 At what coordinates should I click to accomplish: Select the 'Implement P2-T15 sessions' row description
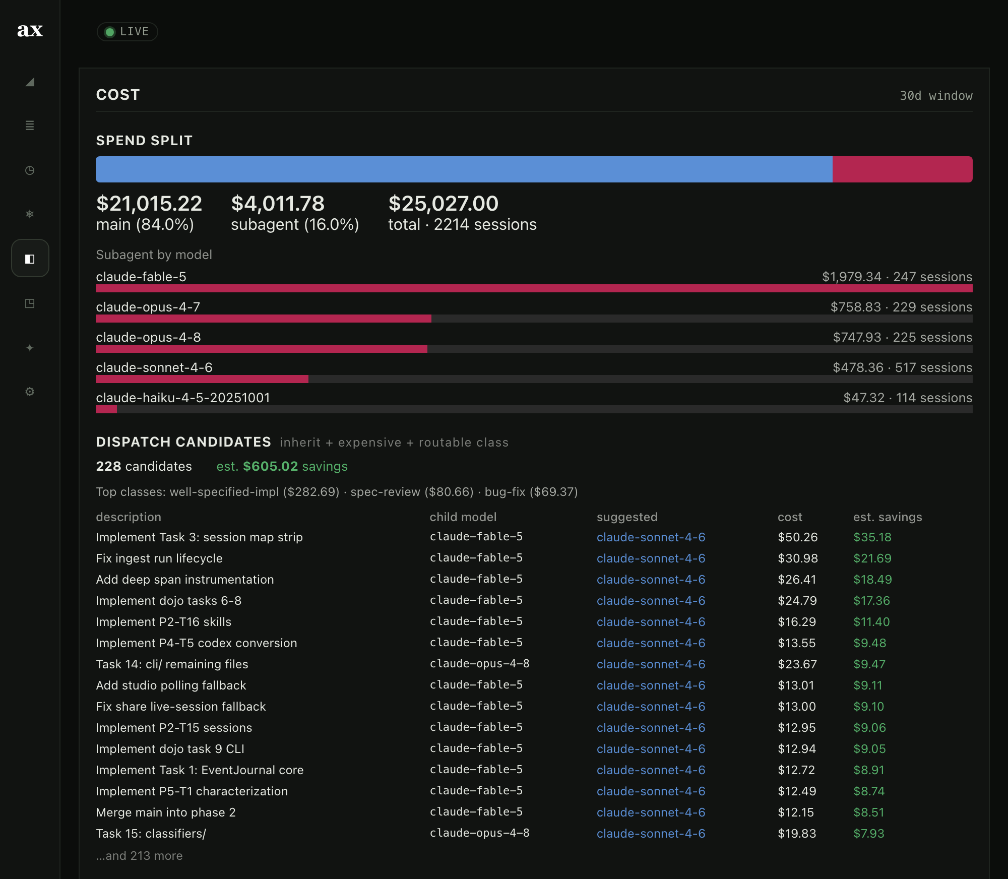click(174, 728)
